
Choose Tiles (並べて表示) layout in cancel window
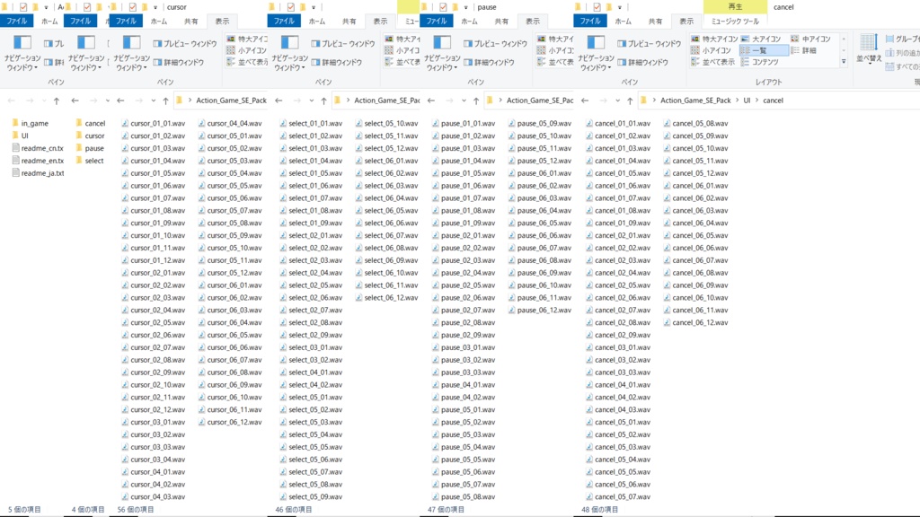tap(712, 62)
